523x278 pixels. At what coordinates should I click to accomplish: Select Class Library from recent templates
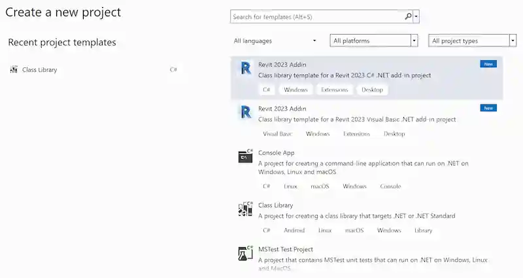[x=39, y=69]
